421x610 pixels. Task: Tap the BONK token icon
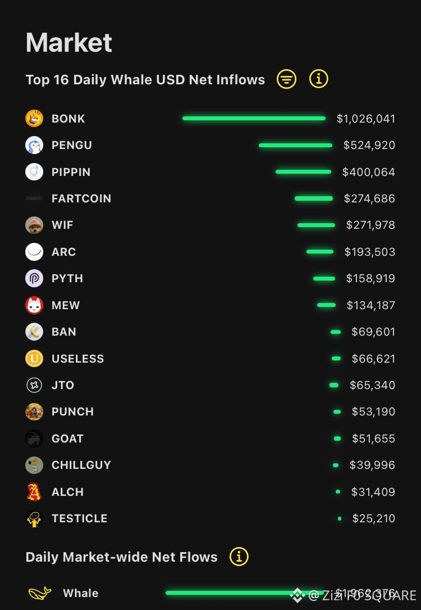(34, 118)
